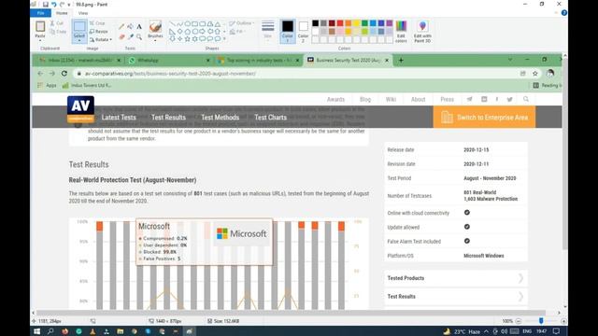Open the line Size dropdown

coord(268,31)
